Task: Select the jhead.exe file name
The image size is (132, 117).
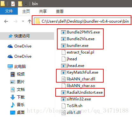Action: tap(75, 66)
